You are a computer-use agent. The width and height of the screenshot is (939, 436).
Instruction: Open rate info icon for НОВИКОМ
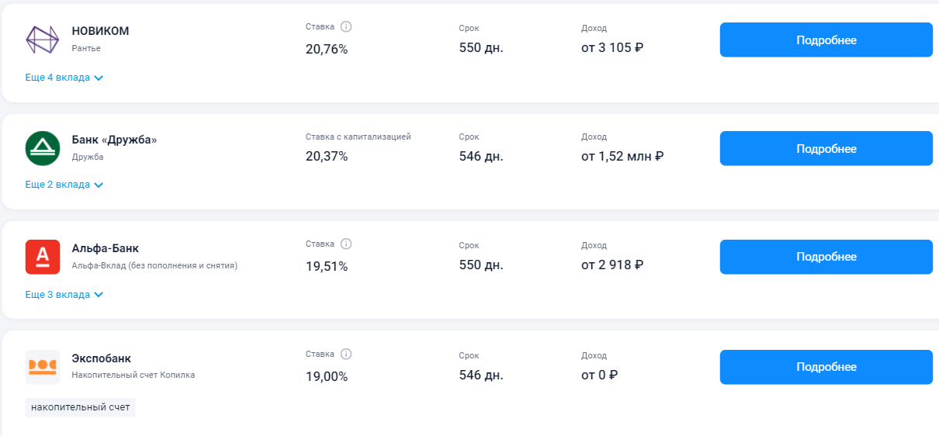tap(346, 26)
